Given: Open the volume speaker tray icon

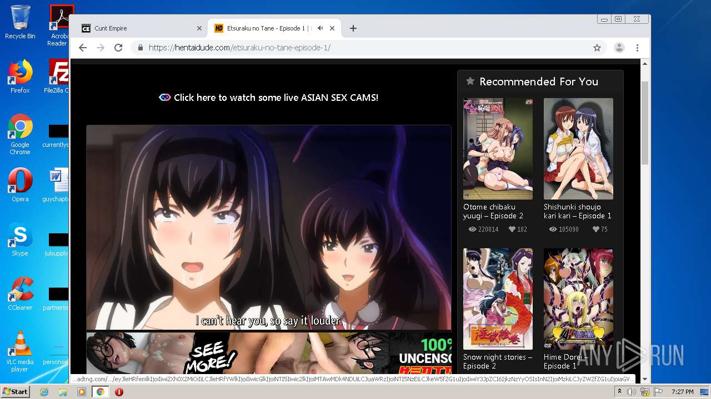Looking at the screenshot, I should (632, 392).
